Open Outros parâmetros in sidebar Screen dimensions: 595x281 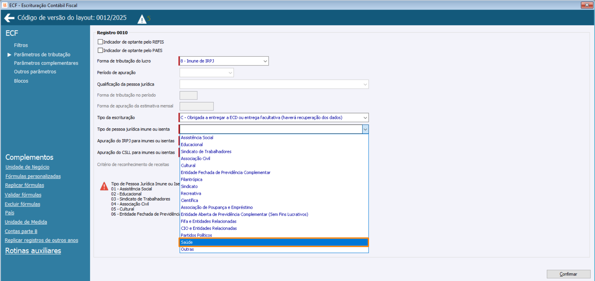pyautogui.click(x=35, y=72)
